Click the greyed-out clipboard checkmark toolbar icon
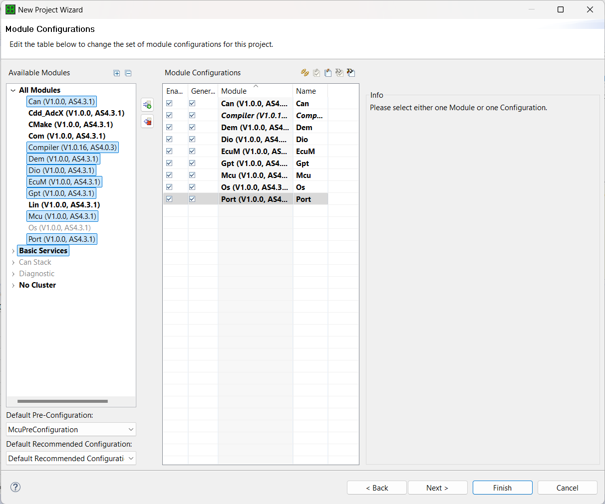The height and width of the screenshot is (504, 605). pos(316,73)
